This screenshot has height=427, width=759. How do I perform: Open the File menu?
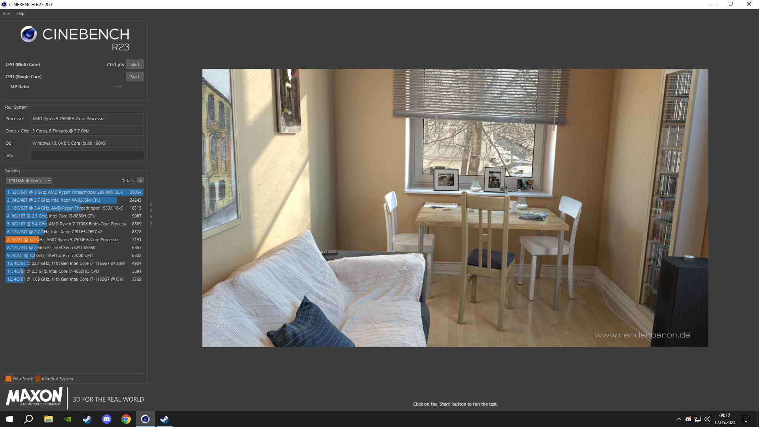[x=6, y=13]
